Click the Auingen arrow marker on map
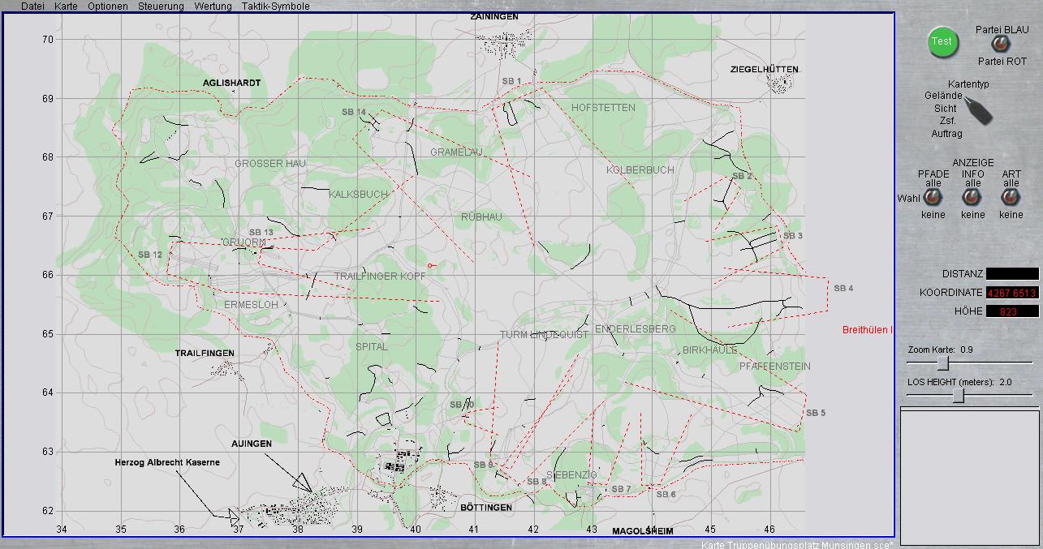Viewport: 1043px width, 549px height. pyautogui.click(x=303, y=482)
